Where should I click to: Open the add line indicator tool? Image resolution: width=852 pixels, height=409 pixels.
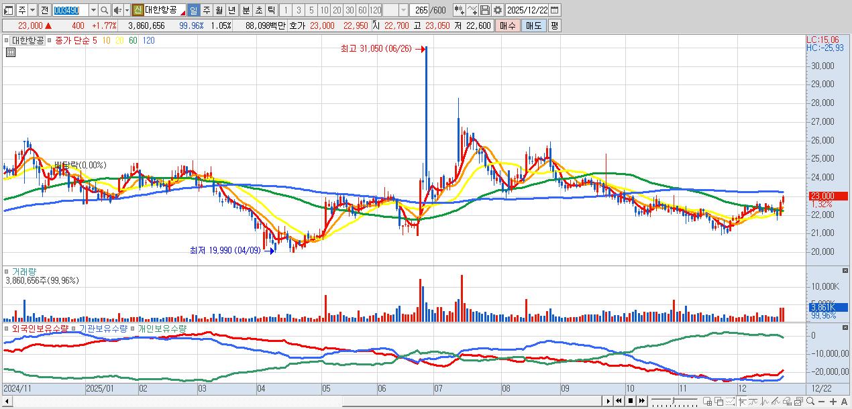pos(472,10)
